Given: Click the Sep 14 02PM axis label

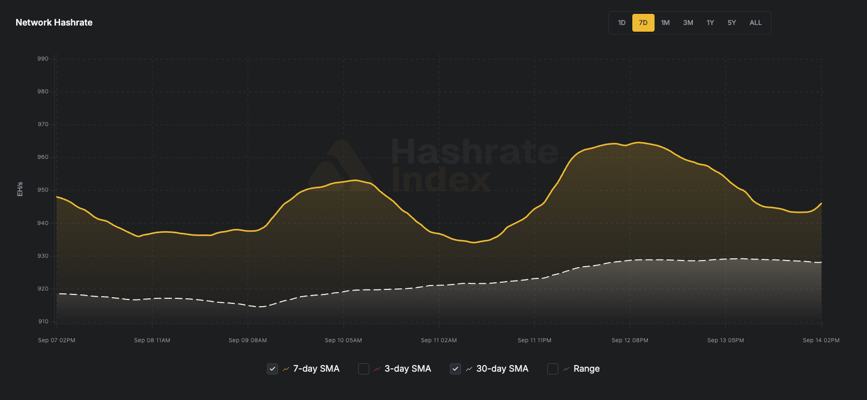Looking at the screenshot, I should pos(821,341).
